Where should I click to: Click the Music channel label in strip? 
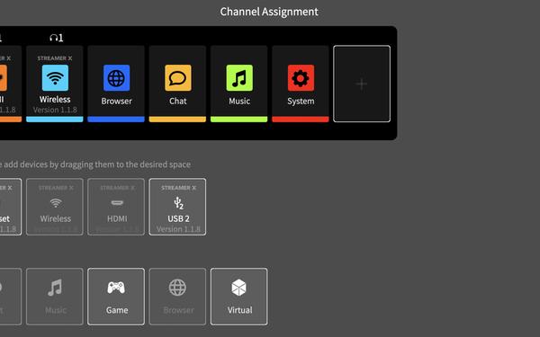(239, 101)
